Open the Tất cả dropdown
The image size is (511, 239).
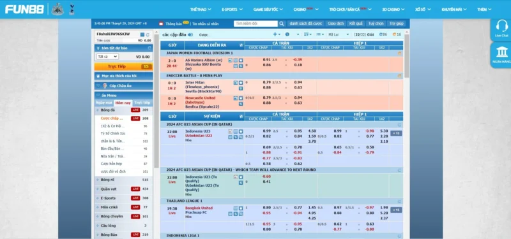tap(107, 57)
